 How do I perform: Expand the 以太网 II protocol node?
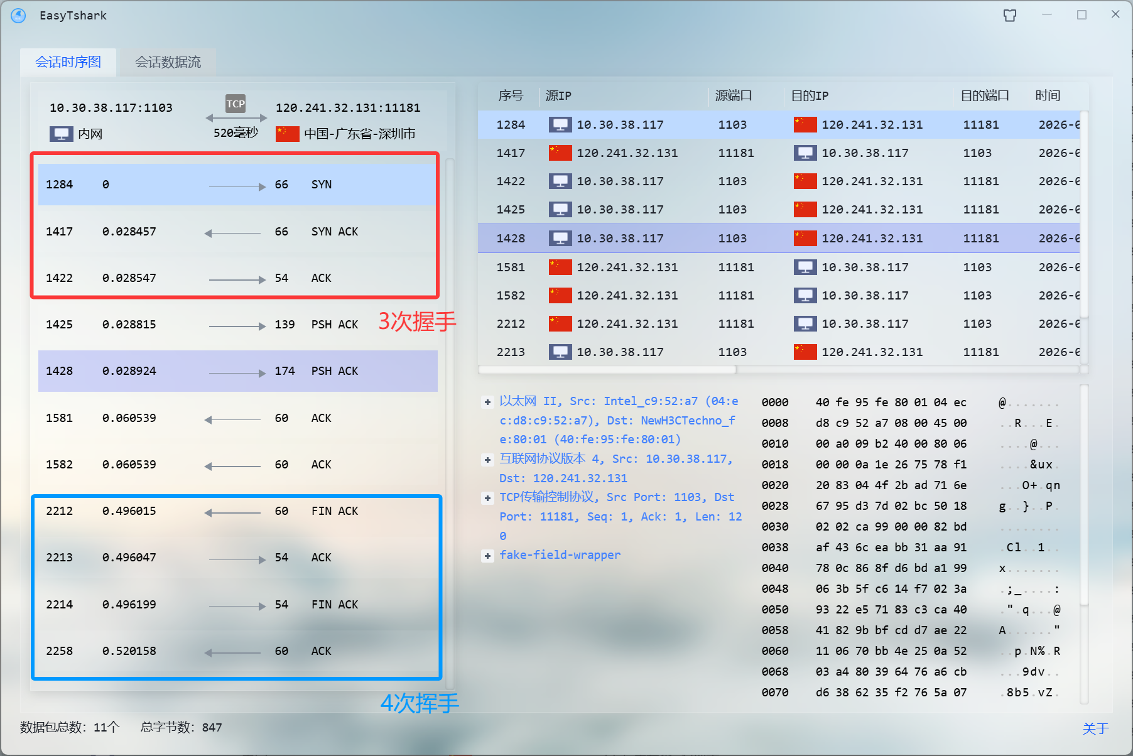click(487, 402)
